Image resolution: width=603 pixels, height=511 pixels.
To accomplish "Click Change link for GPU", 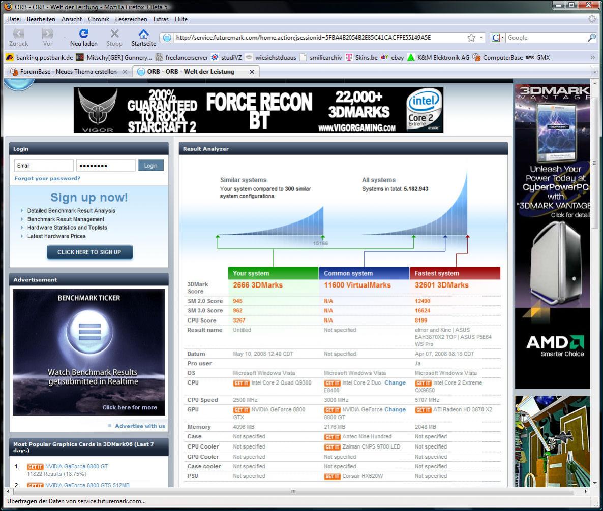I will tap(395, 409).
